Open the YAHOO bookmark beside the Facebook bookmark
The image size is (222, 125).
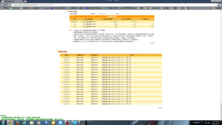(59, 8)
